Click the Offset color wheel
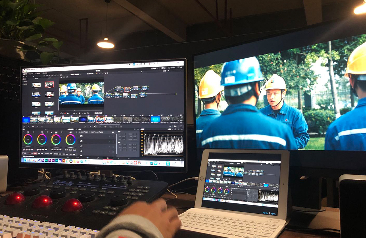The image size is (366, 238). click(70, 140)
